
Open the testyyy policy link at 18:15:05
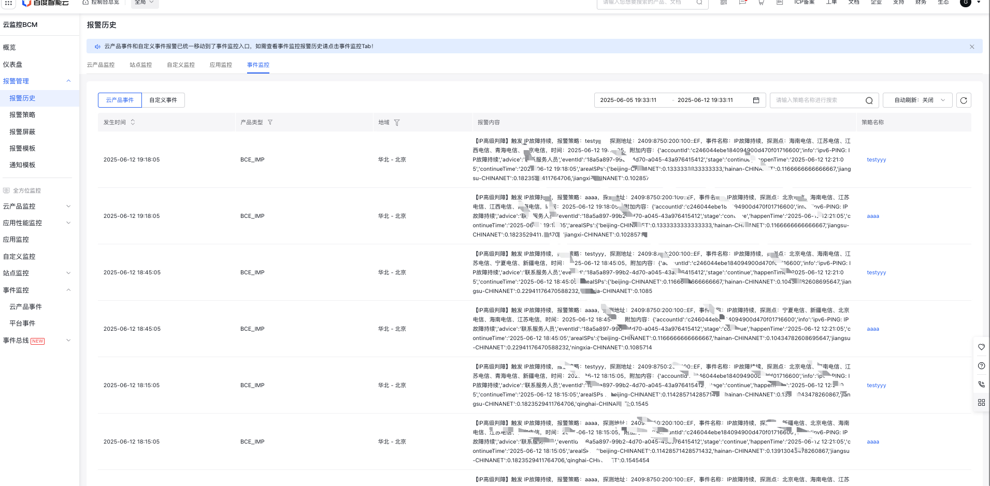point(876,385)
